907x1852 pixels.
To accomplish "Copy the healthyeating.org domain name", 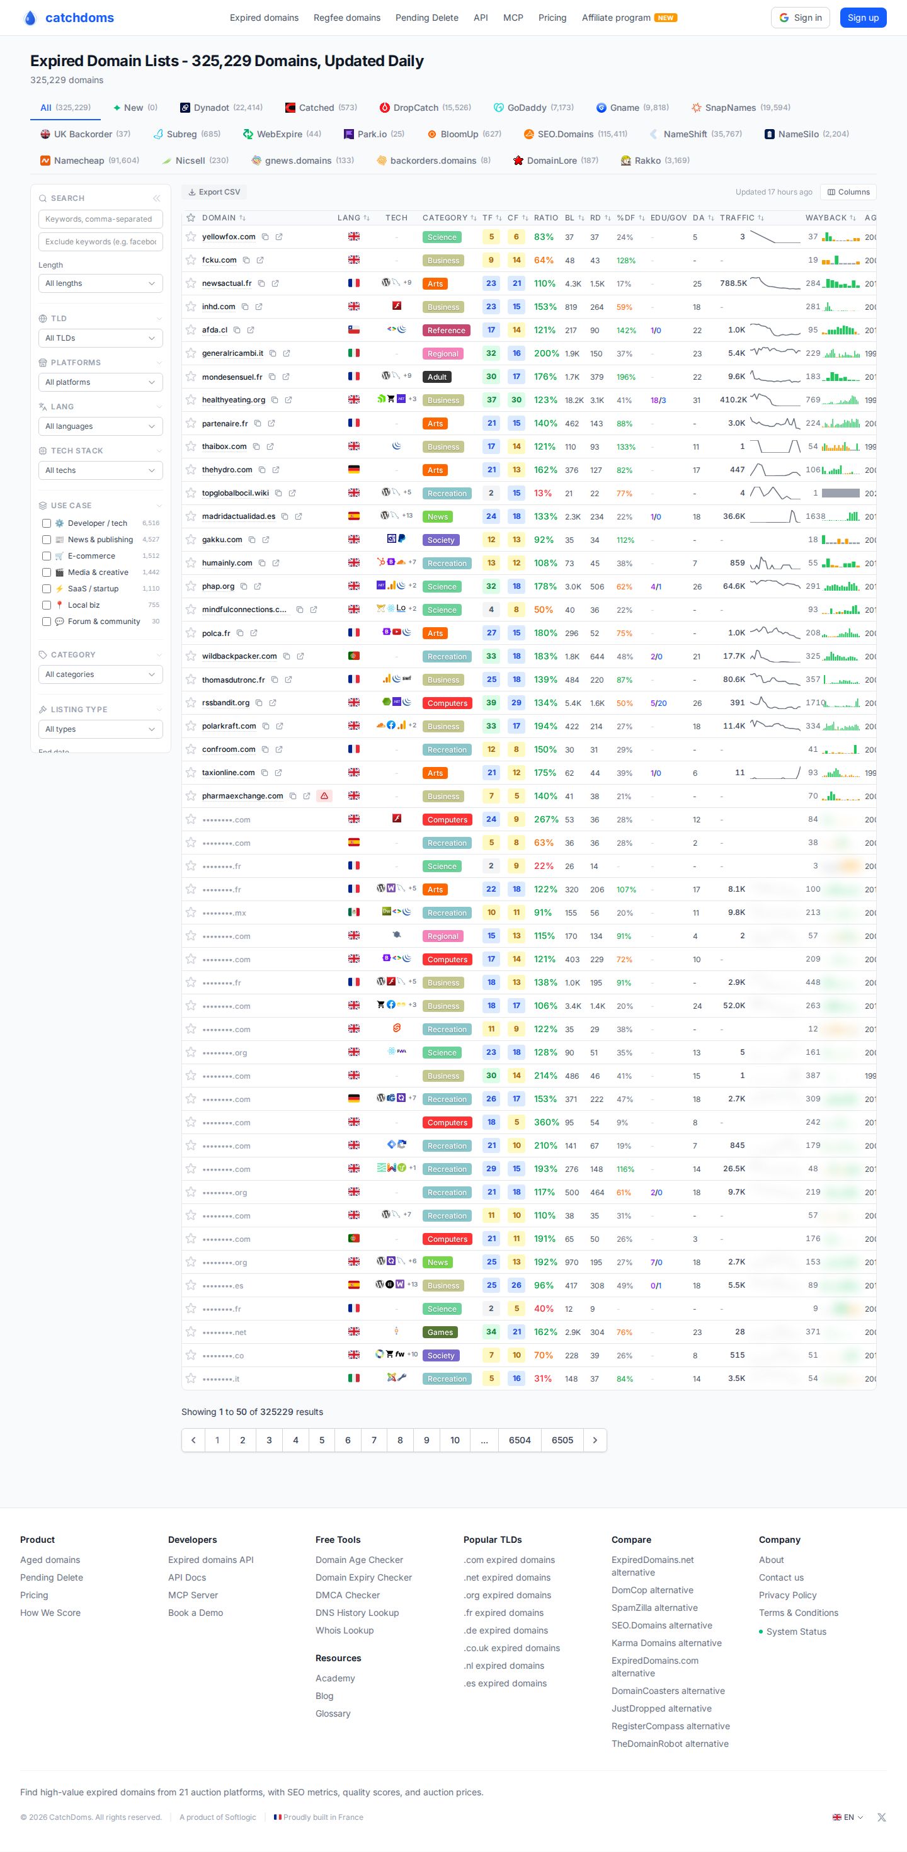I will click(275, 400).
